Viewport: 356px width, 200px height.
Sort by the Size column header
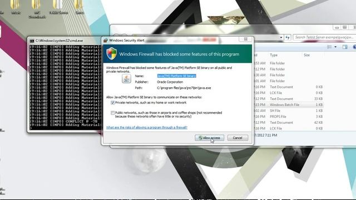[306, 55]
